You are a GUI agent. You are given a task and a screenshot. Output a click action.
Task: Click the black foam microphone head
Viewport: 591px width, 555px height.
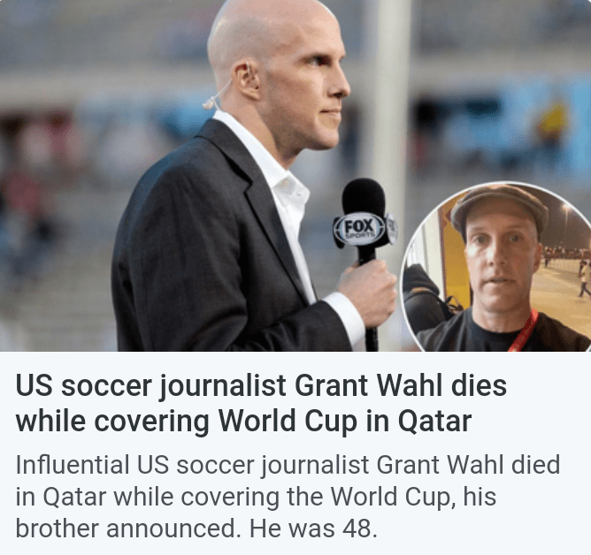pos(364,198)
